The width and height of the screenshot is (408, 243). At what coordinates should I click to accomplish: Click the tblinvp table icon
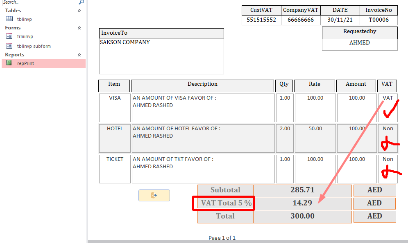(x=9, y=19)
